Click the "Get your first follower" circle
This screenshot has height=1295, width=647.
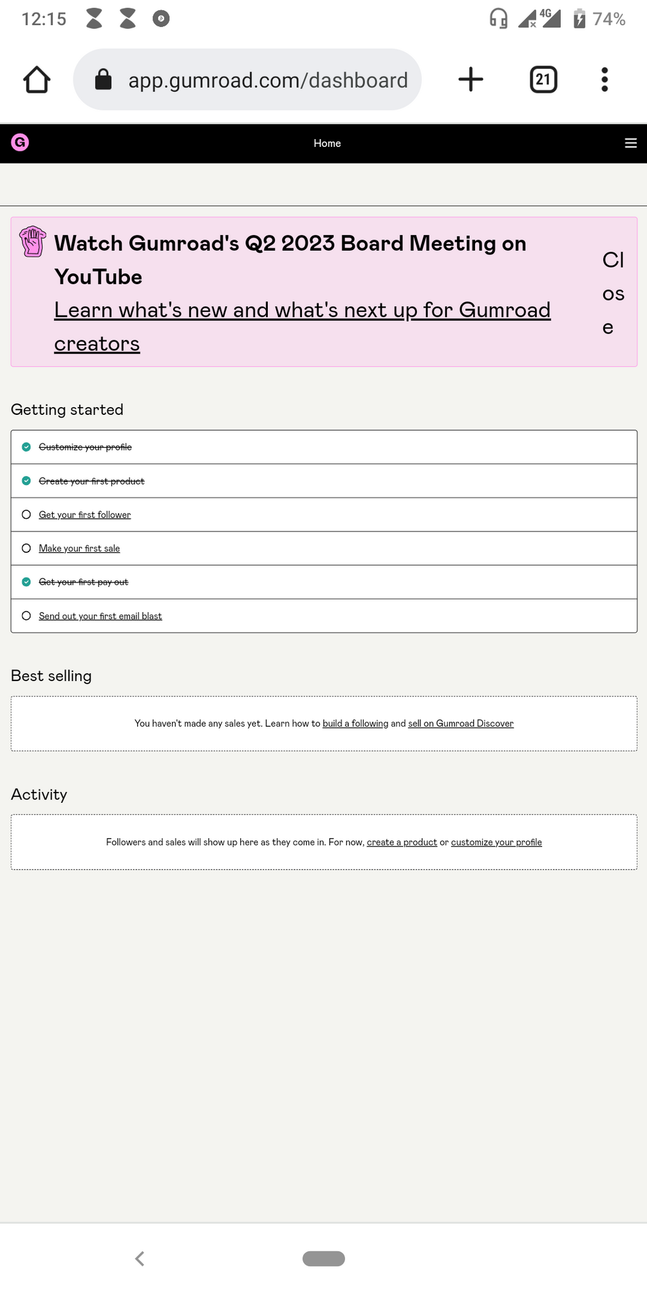click(26, 514)
